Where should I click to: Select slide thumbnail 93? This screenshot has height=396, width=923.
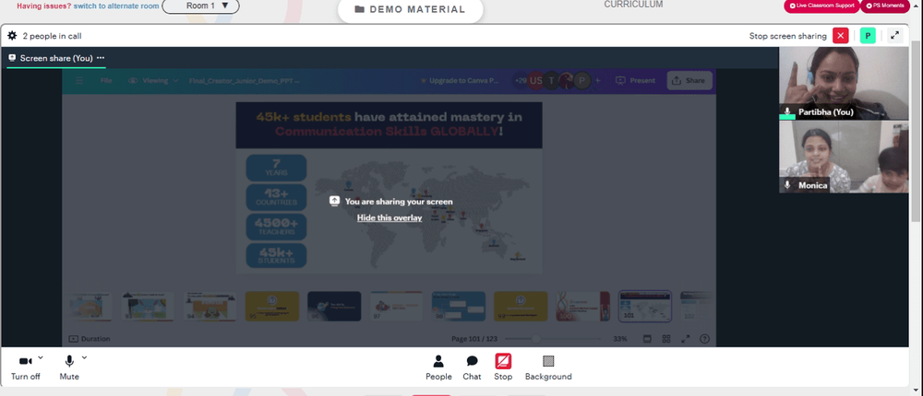point(147,306)
